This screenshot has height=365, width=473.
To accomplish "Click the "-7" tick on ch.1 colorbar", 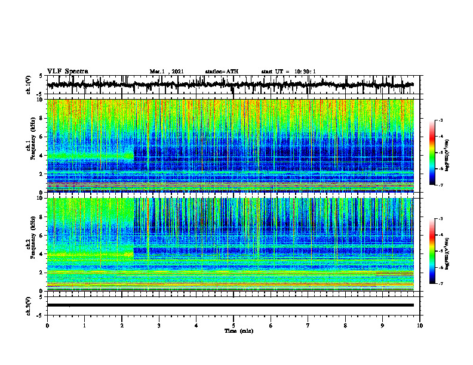I will click(x=440, y=185).
